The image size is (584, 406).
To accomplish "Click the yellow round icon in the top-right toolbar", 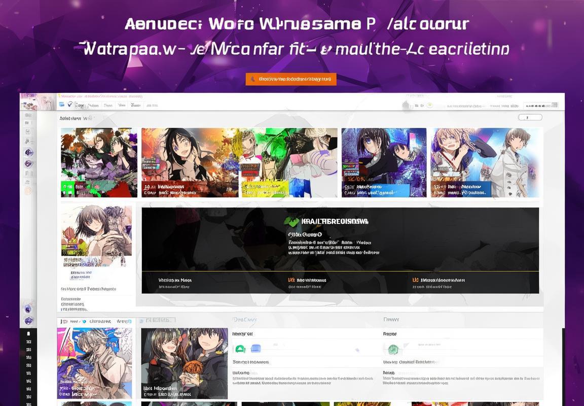I will point(430,106).
